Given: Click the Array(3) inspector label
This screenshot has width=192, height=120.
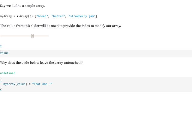Looking at the screenshot, I should [x=26, y=16].
